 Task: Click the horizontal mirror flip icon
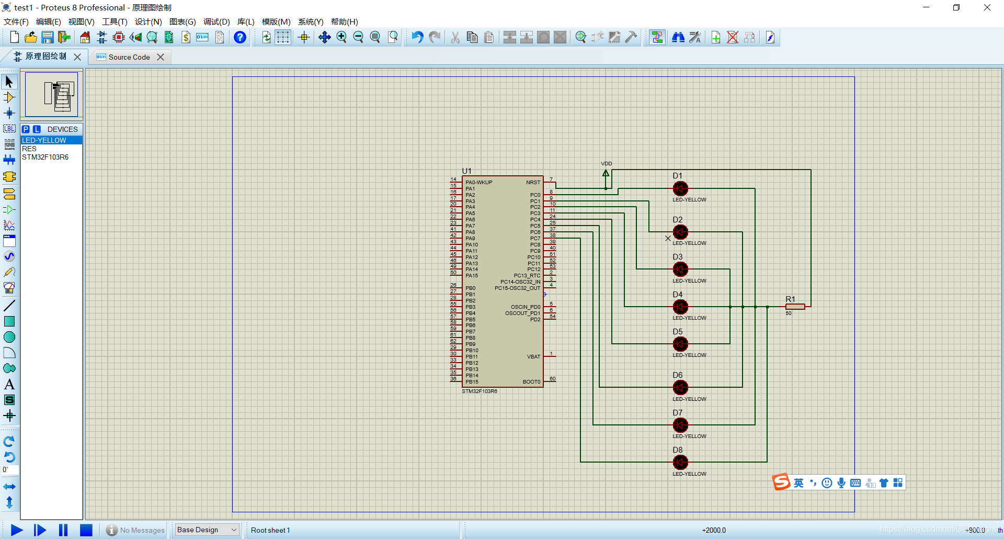click(9, 487)
